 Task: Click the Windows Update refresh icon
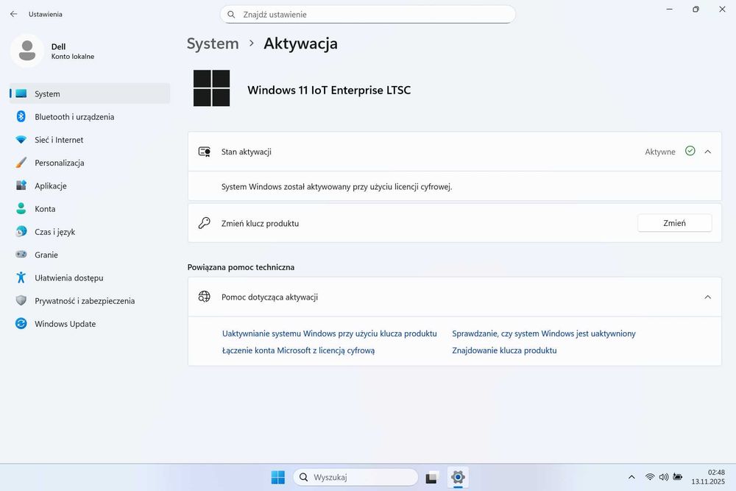click(21, 323)
